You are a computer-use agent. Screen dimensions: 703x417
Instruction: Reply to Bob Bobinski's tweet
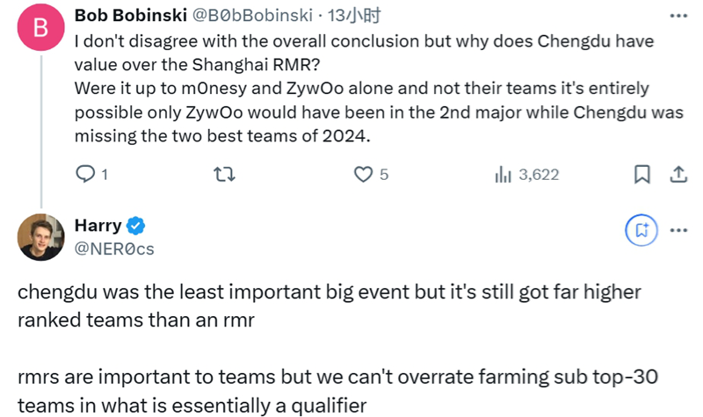pyautogui.click(x=85, y=175)
